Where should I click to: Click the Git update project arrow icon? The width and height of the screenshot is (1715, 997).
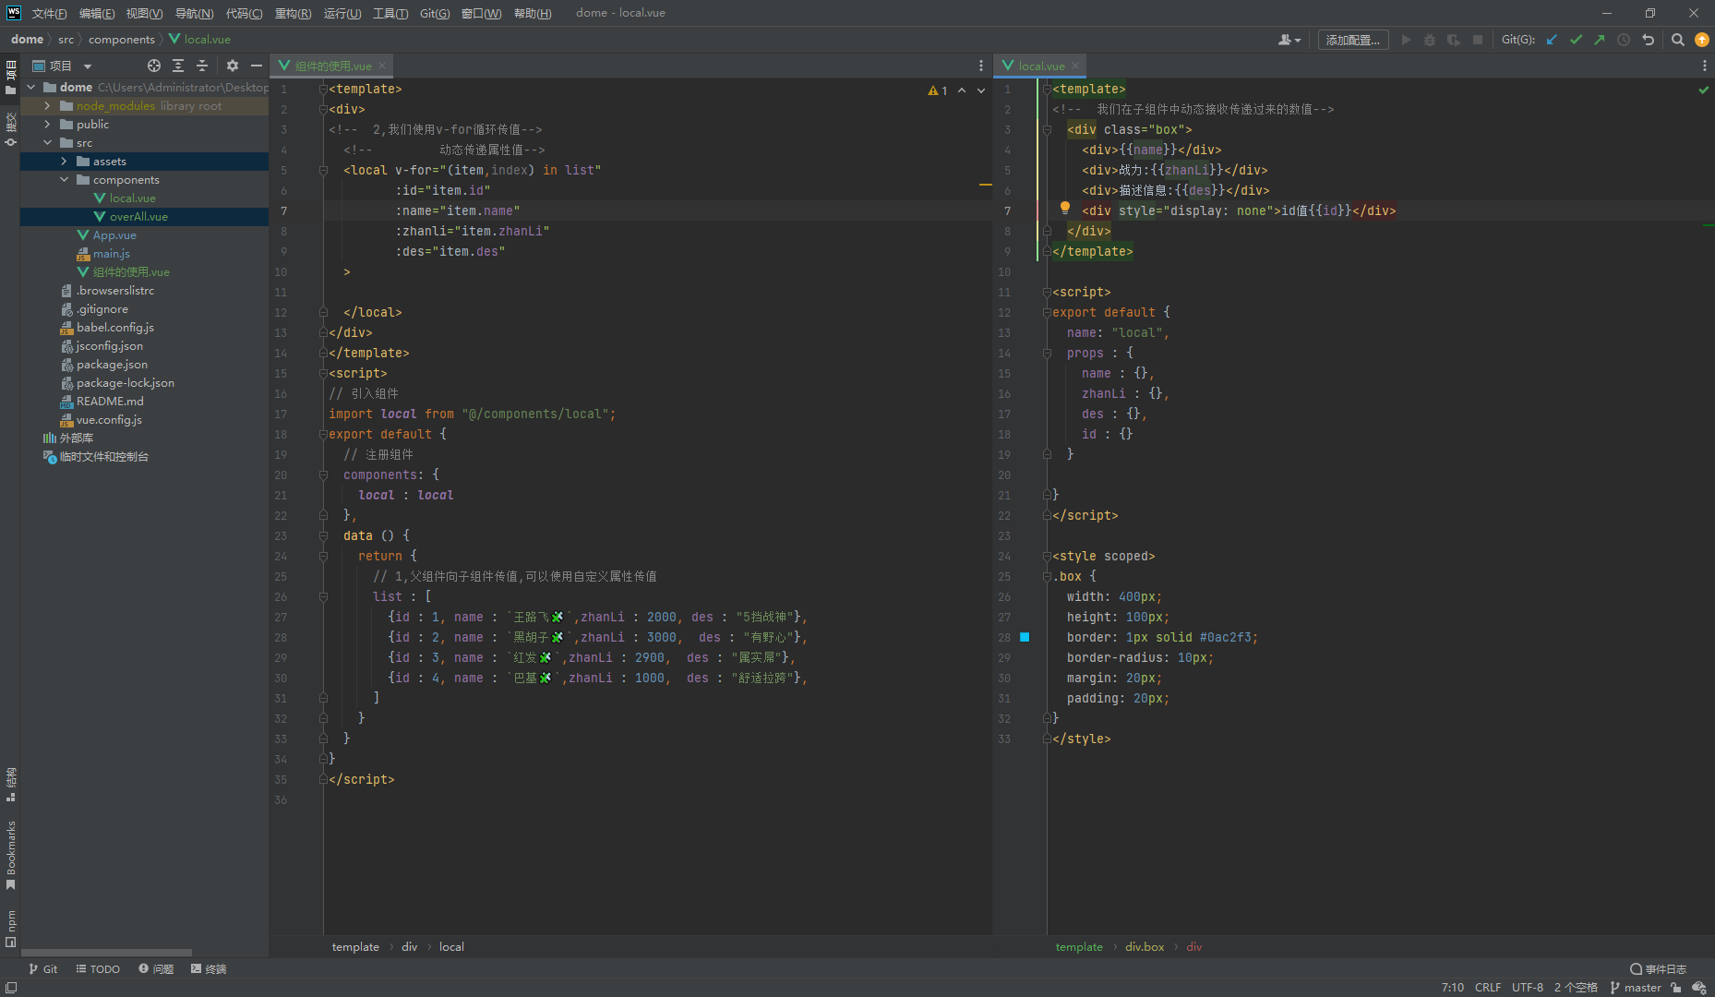(x=1552, y=40)
